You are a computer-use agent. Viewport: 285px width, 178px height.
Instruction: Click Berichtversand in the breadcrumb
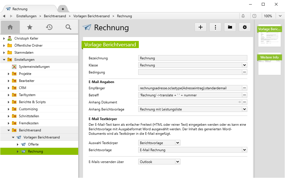coord(55,16)
